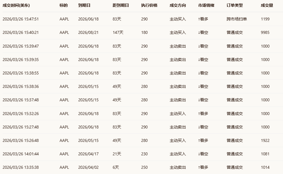This screenshot has height=174, width=283.
Task: Click the 6天 days-to-expiry cell
Action: (x=116, y=167)
